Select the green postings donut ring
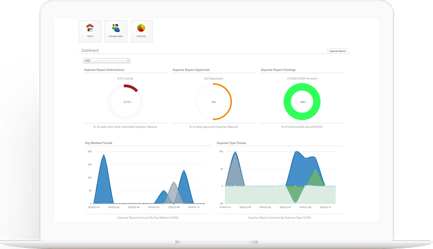 click(302, 101)
